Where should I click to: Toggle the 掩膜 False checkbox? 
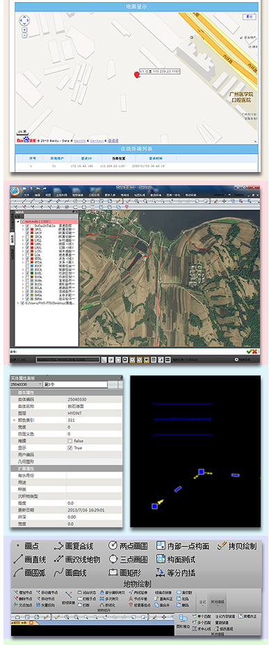[70, 441]
